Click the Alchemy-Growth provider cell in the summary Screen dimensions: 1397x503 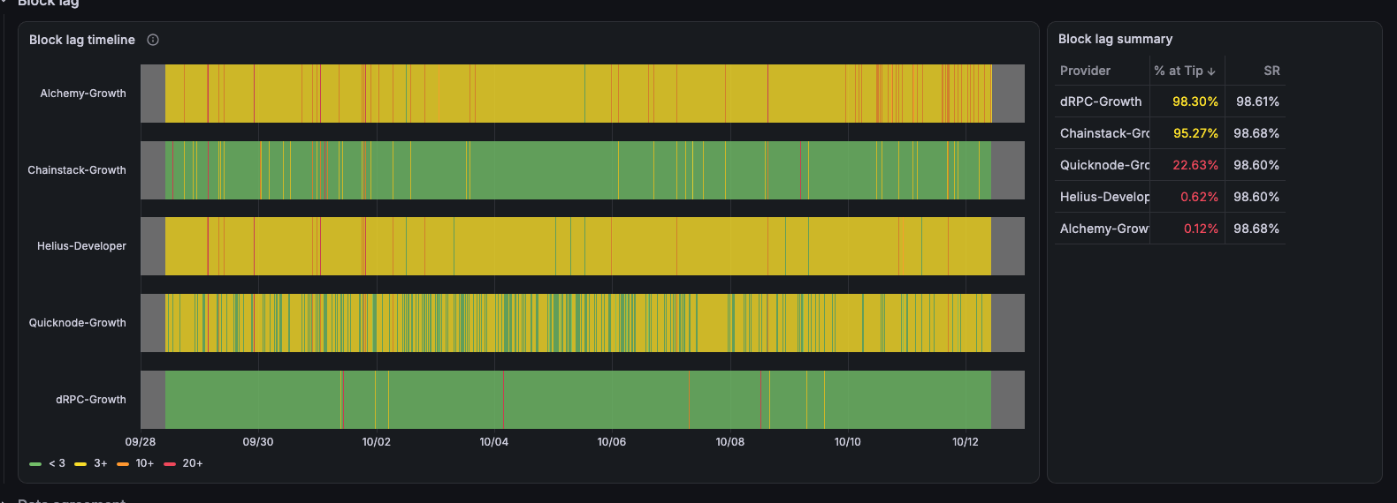click(1104, 229)
